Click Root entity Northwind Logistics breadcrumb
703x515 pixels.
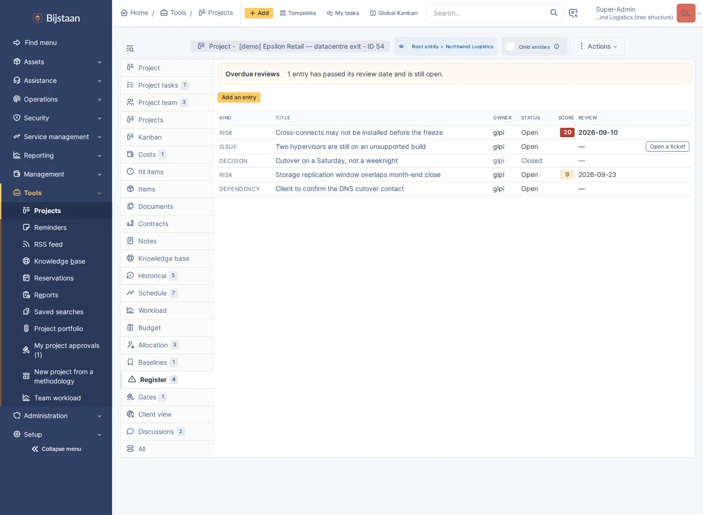[x=446, y=46]
